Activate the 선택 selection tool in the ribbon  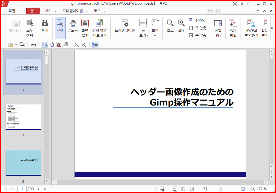60,28
